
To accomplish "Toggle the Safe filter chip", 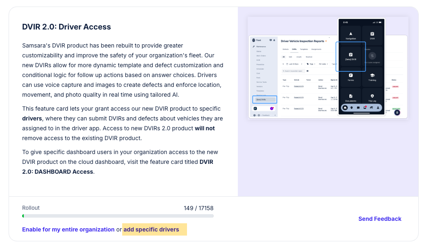I will [290, 57].
